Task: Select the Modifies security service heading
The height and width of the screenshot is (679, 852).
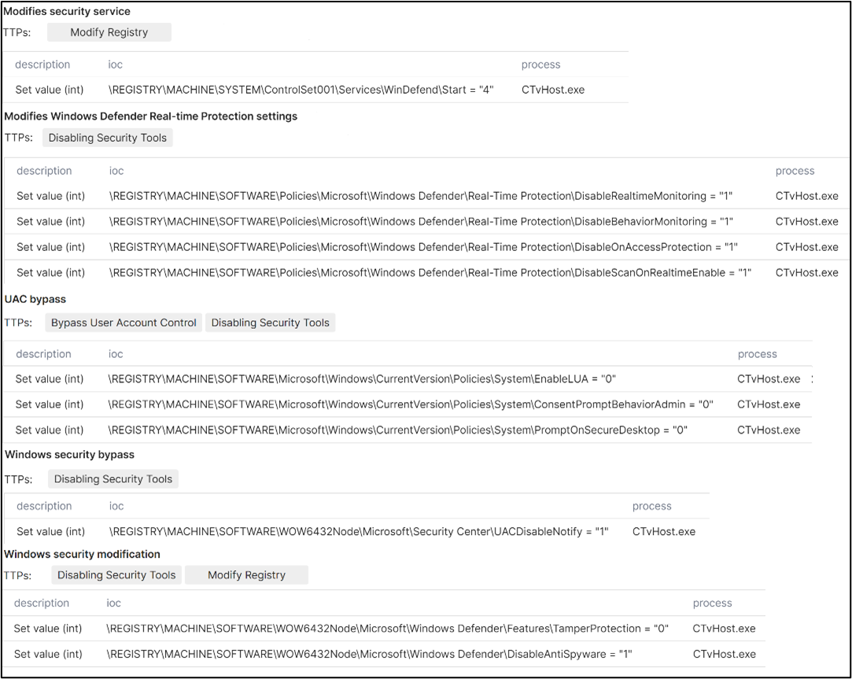Action: (67, 11)
